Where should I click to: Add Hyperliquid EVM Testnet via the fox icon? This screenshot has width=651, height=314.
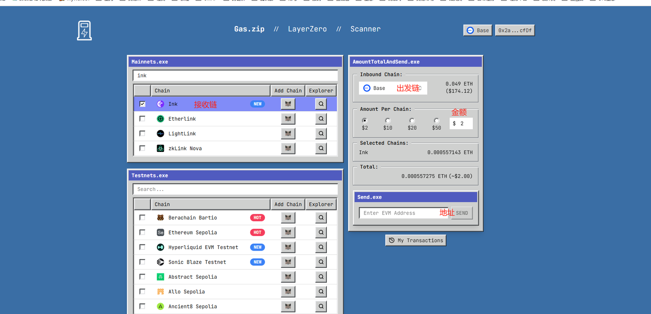tap(288, 247)
